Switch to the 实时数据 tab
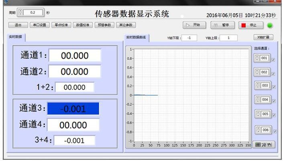Image resolution: width=283 pixels, height=161 pixels. point(16,37)
